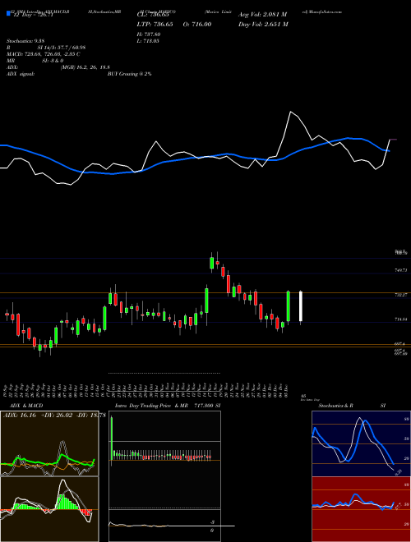Click the 'LTP: 736.65' value
The image size is (411, 542).
coord(156,24)
